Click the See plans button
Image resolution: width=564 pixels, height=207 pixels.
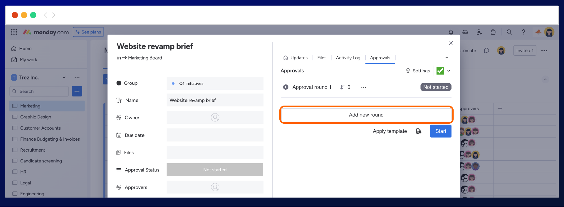pos(88,32)
